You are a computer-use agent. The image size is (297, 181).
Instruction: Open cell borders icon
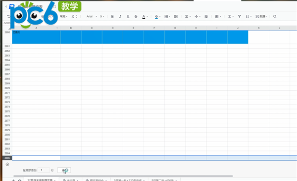click(166, 16)
